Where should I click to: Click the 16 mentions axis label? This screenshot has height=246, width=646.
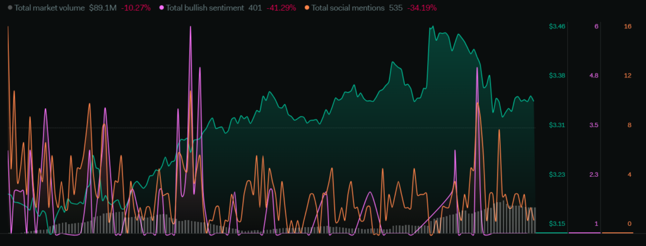click(628, 26)
